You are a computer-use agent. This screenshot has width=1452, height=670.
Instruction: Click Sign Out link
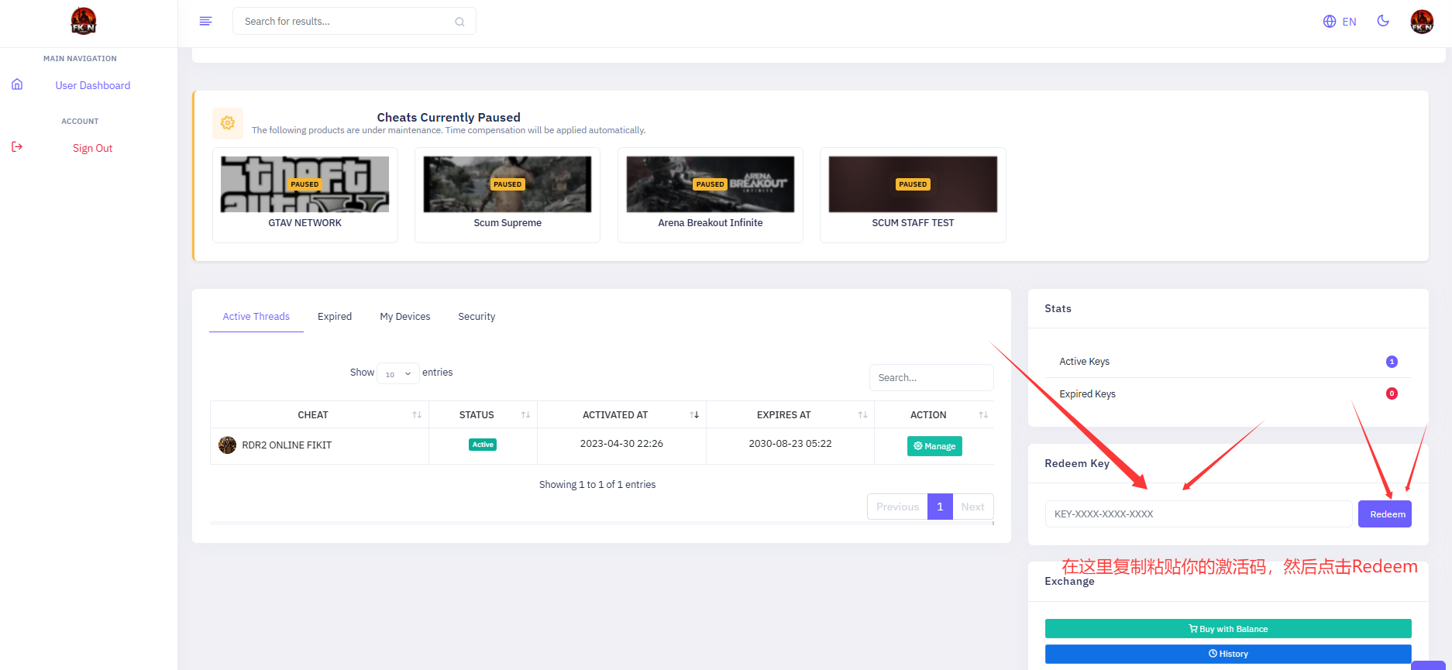[93, 148]
